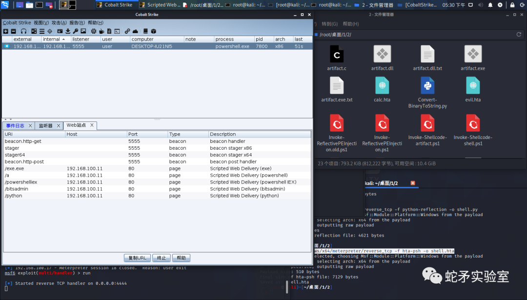Sort sessions by the listener column header
The image size is (527, 300).
point(86,40)
